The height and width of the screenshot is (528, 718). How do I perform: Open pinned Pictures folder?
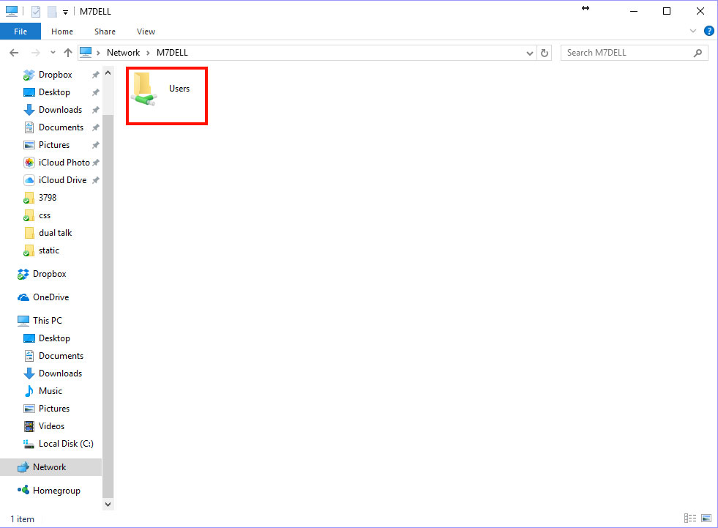point(53,145)
